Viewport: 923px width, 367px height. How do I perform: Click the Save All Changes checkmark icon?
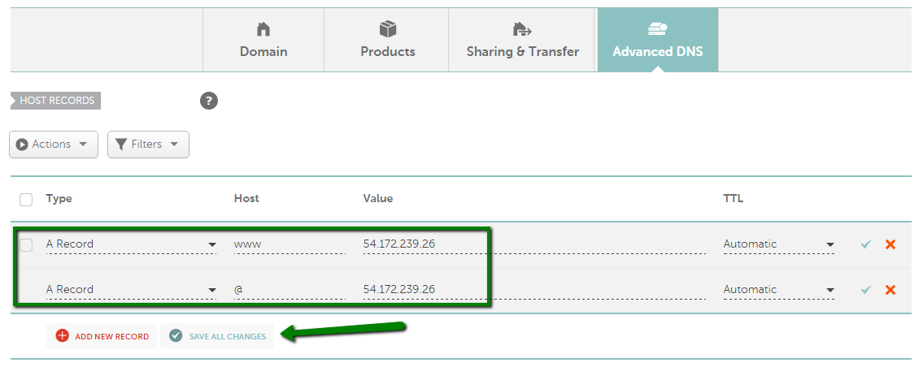tap(176, 336)
